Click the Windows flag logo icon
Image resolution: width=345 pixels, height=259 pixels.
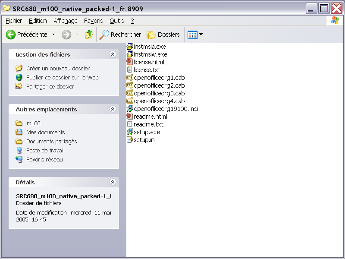(335, 20)
